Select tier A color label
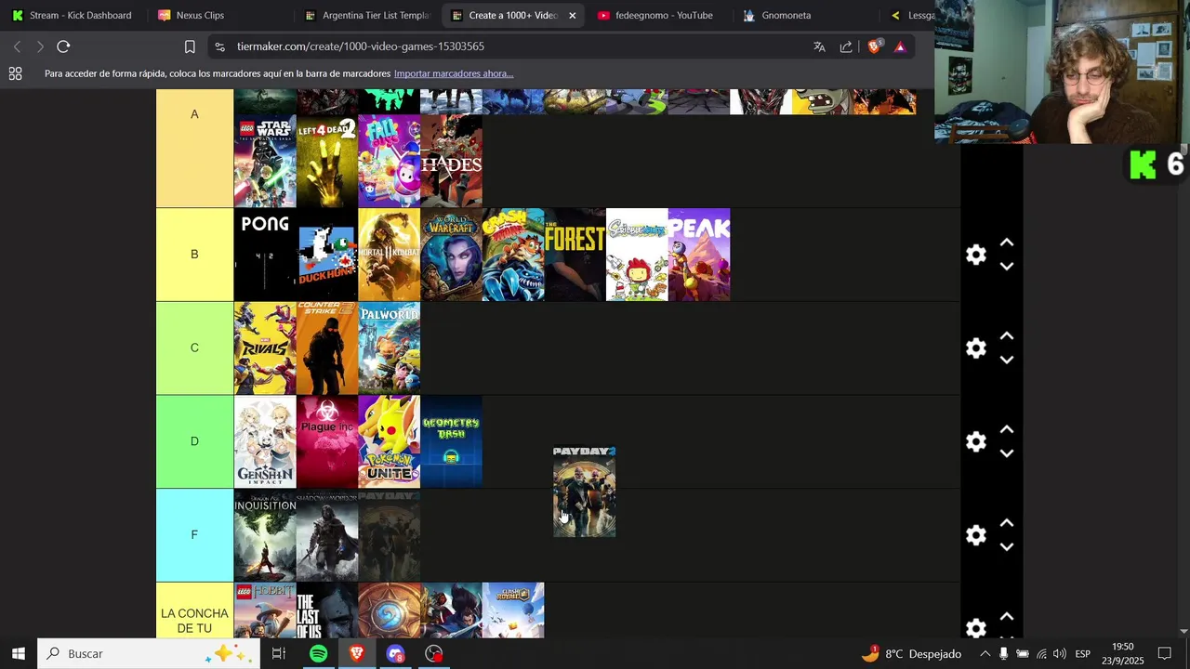1190x669 pixels. click(194, 148)
